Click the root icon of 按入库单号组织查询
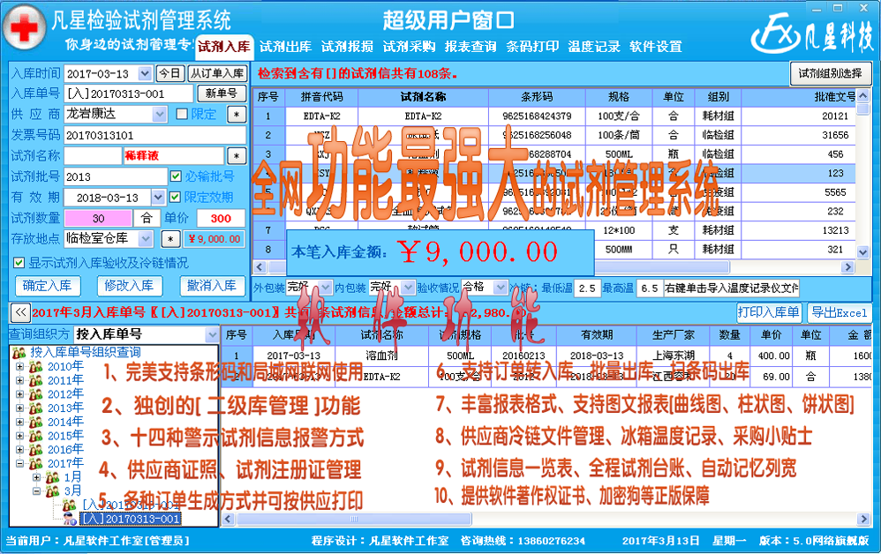881x554 pixels. pos(19,353)
